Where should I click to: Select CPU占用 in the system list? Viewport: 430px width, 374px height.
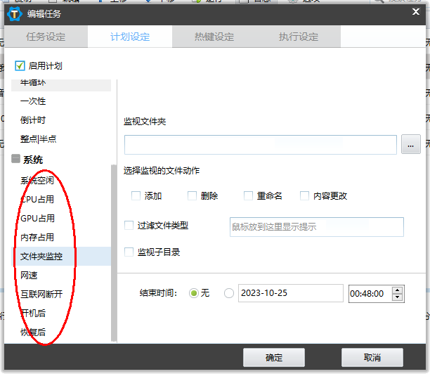pyautogui.click(x=37, y=199)
